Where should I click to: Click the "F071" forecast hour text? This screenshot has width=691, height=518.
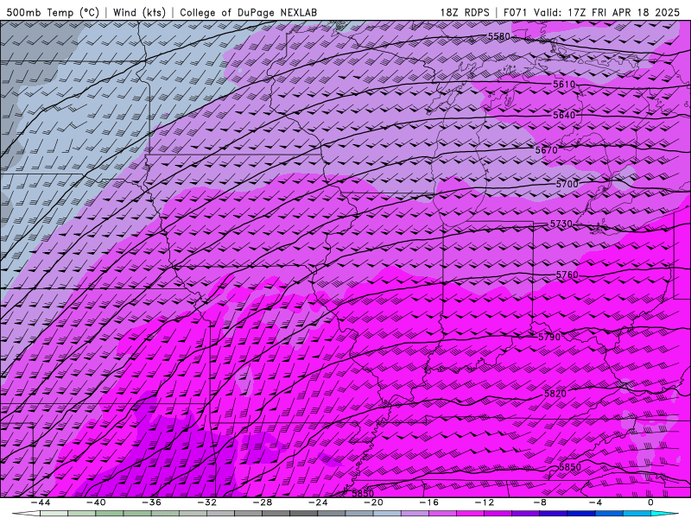(x=515, y=12)
